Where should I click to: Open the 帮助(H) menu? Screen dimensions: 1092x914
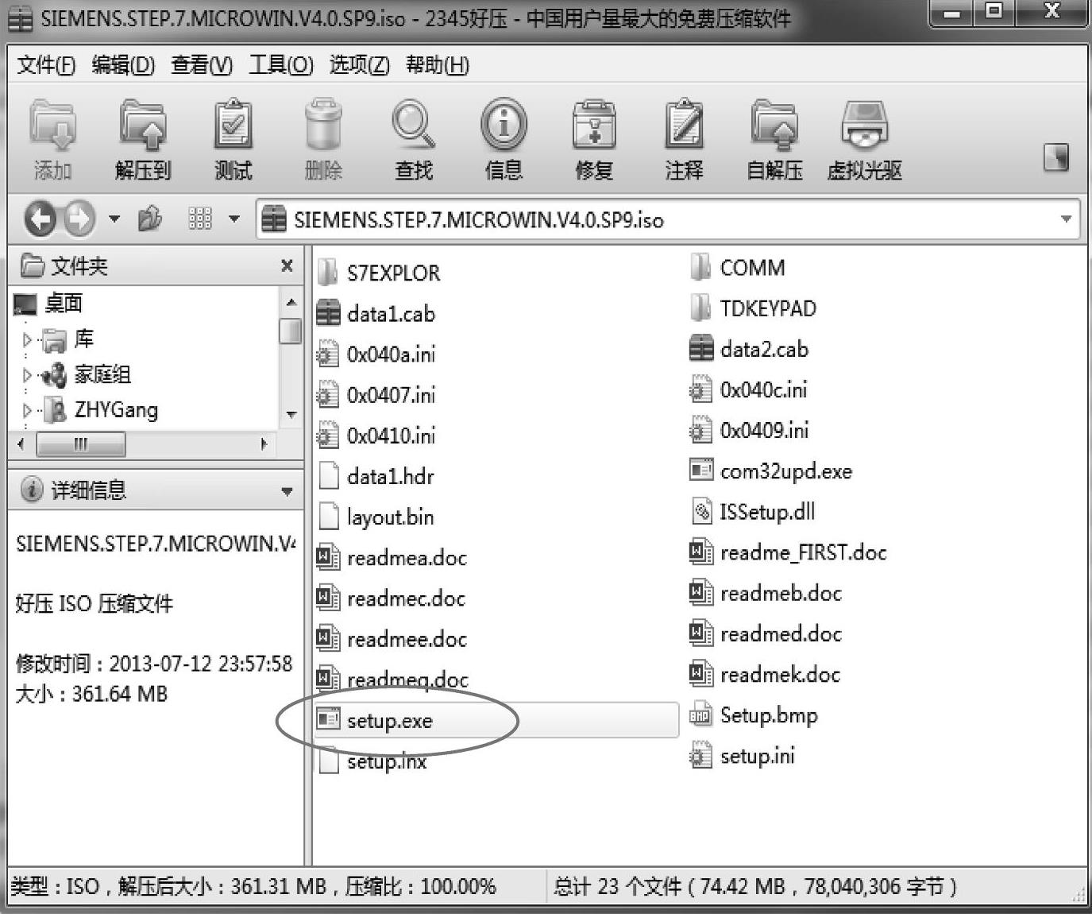click(438, 65)
